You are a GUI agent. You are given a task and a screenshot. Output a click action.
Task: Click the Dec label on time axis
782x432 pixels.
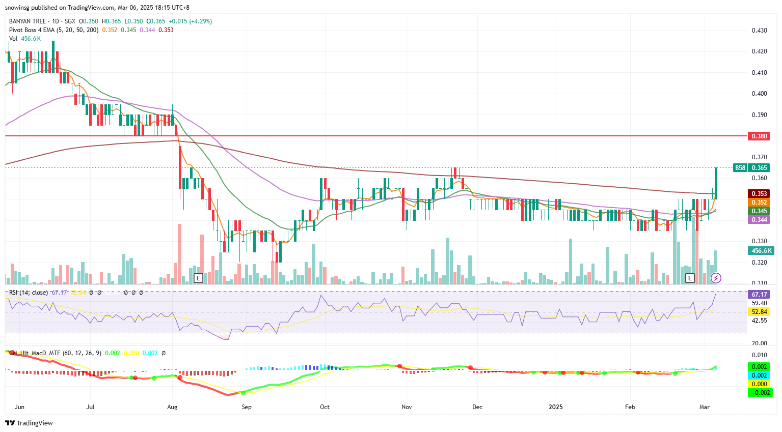click(x=477, y=407)
